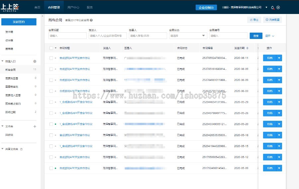Open 草稿箱 in the sidebar
Screen dimensions: 299x189
coord(9,49)
